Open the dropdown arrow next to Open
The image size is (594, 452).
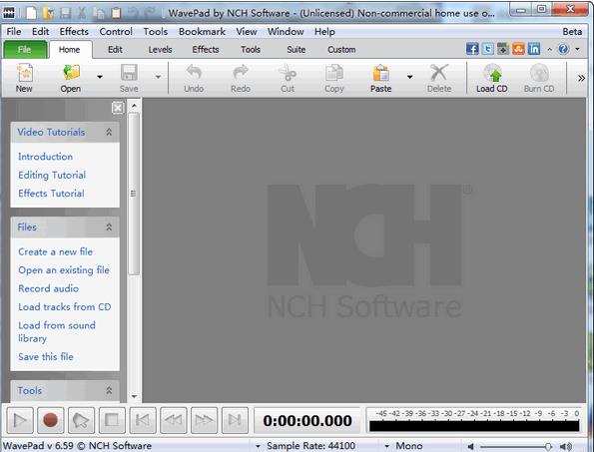[x=100, y=77]
